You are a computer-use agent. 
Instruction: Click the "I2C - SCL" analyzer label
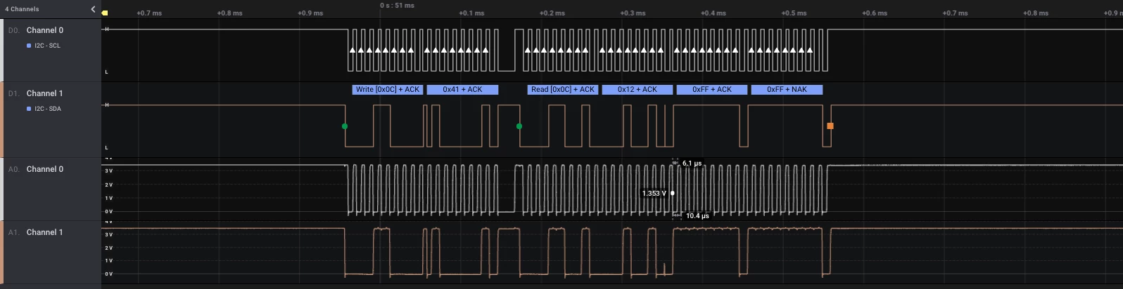(x=47, y=46)
